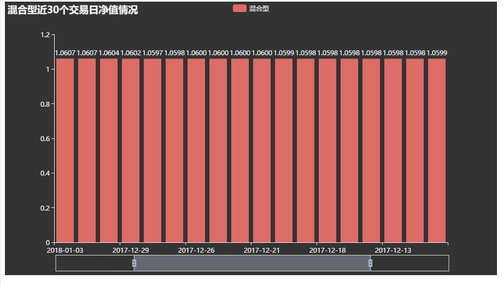Click y-axis tick label 1.2
The image size is (503, 285).
[45, 34]
